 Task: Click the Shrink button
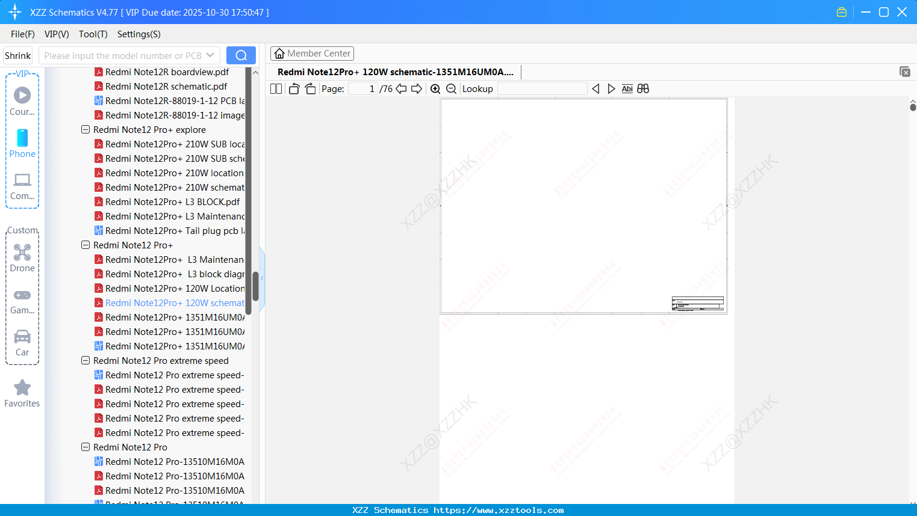tap(17, 55)
